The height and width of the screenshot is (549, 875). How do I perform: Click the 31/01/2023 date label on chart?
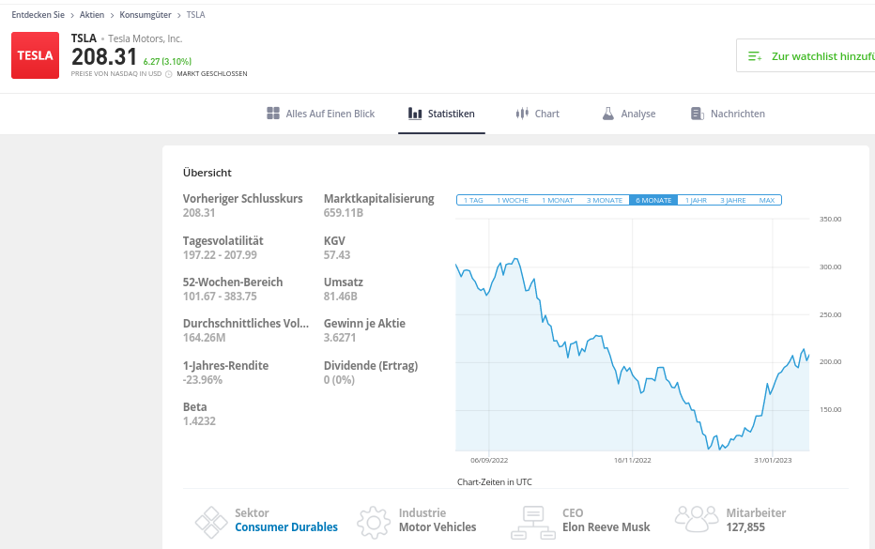pos(773,460)
